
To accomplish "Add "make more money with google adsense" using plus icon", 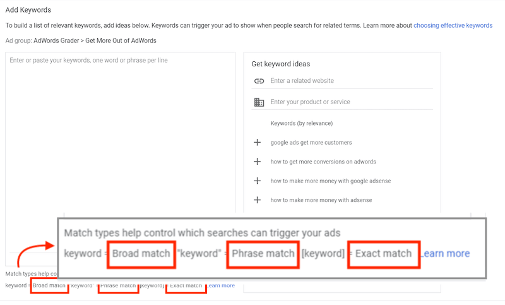I will [x=258, y=181].
